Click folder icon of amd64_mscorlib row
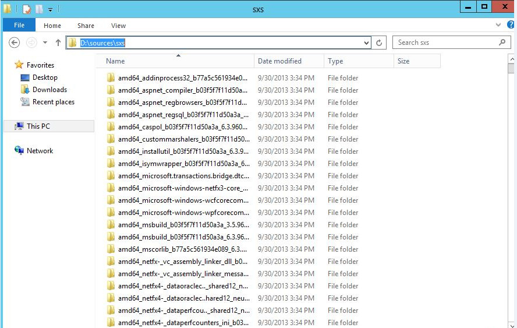Viewport: 517px width, 328px height. click(x=111, y=249)
